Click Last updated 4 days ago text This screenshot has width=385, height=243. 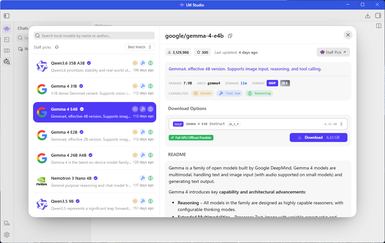pos(236,52)
